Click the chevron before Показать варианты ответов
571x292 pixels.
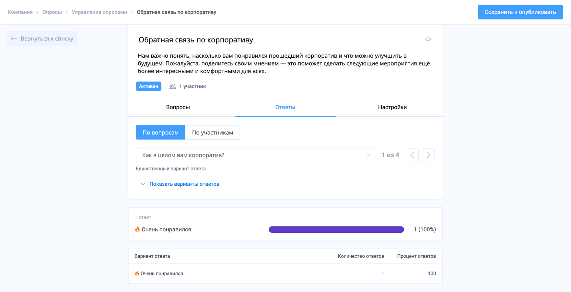pos(143,184)
